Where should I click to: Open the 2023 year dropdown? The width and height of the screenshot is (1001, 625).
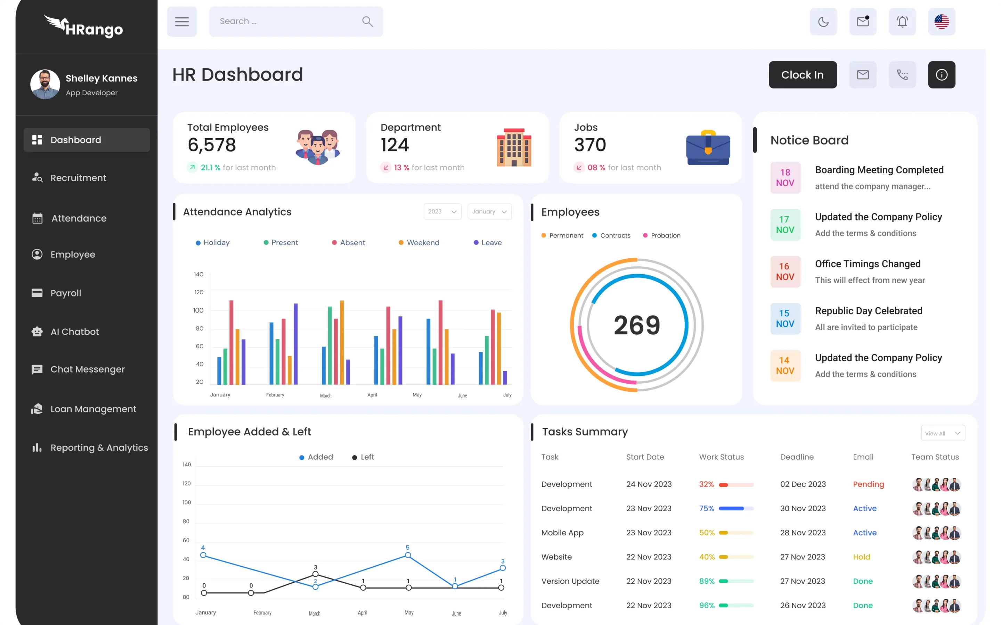[442, 212]
